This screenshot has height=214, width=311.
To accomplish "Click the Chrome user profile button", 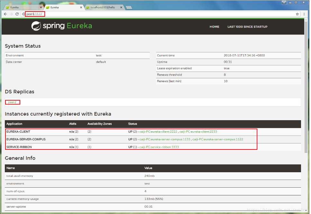I will point(284,3).
